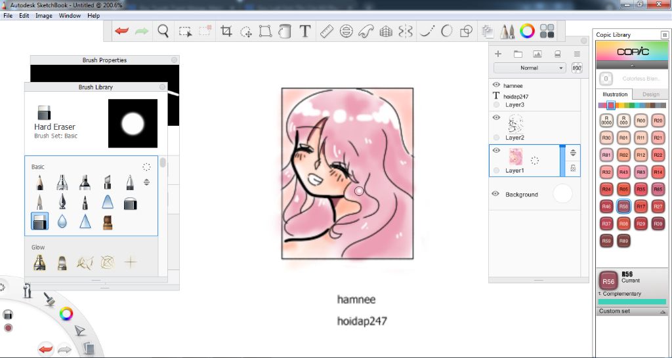Viewport: 672px width, 358px height.
Task: Click the Brush Library vertical scrollbar
Action: pyautogui.click(x=163, y=163)
